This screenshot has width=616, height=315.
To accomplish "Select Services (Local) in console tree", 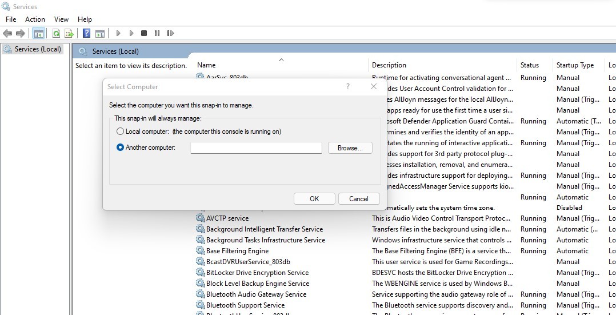I will 38,49.
